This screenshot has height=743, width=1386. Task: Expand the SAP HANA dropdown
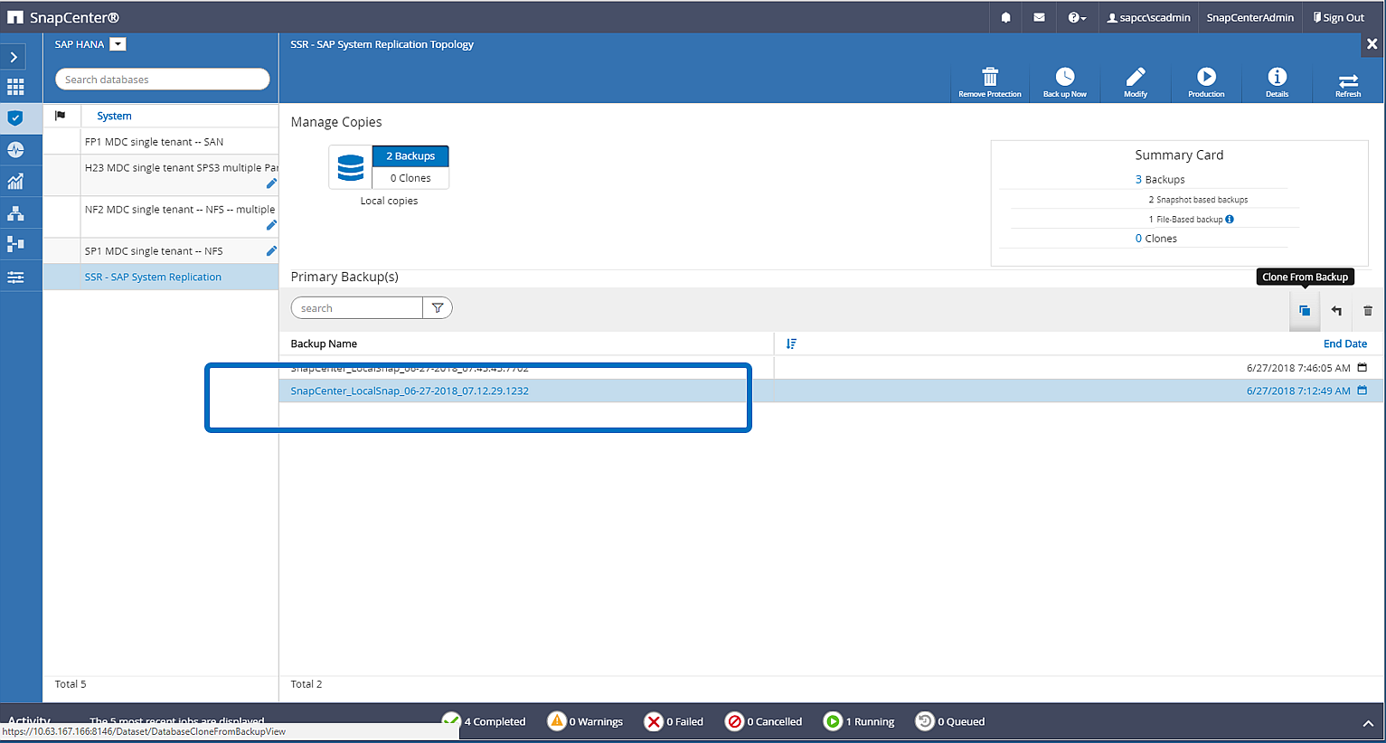click(118, 44)
